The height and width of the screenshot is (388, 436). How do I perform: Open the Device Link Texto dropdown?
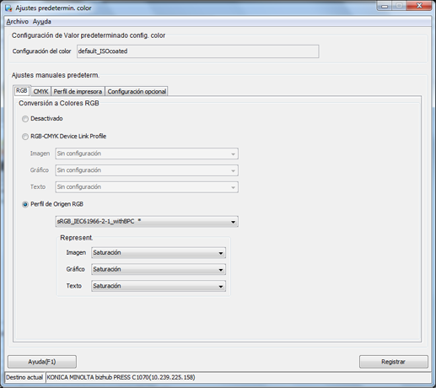[147, 187]
